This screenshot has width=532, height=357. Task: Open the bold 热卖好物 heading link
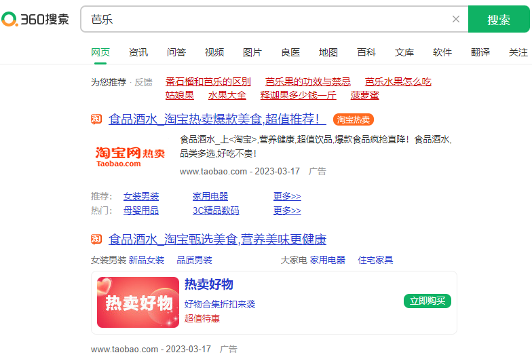click(x=209, y=284)
